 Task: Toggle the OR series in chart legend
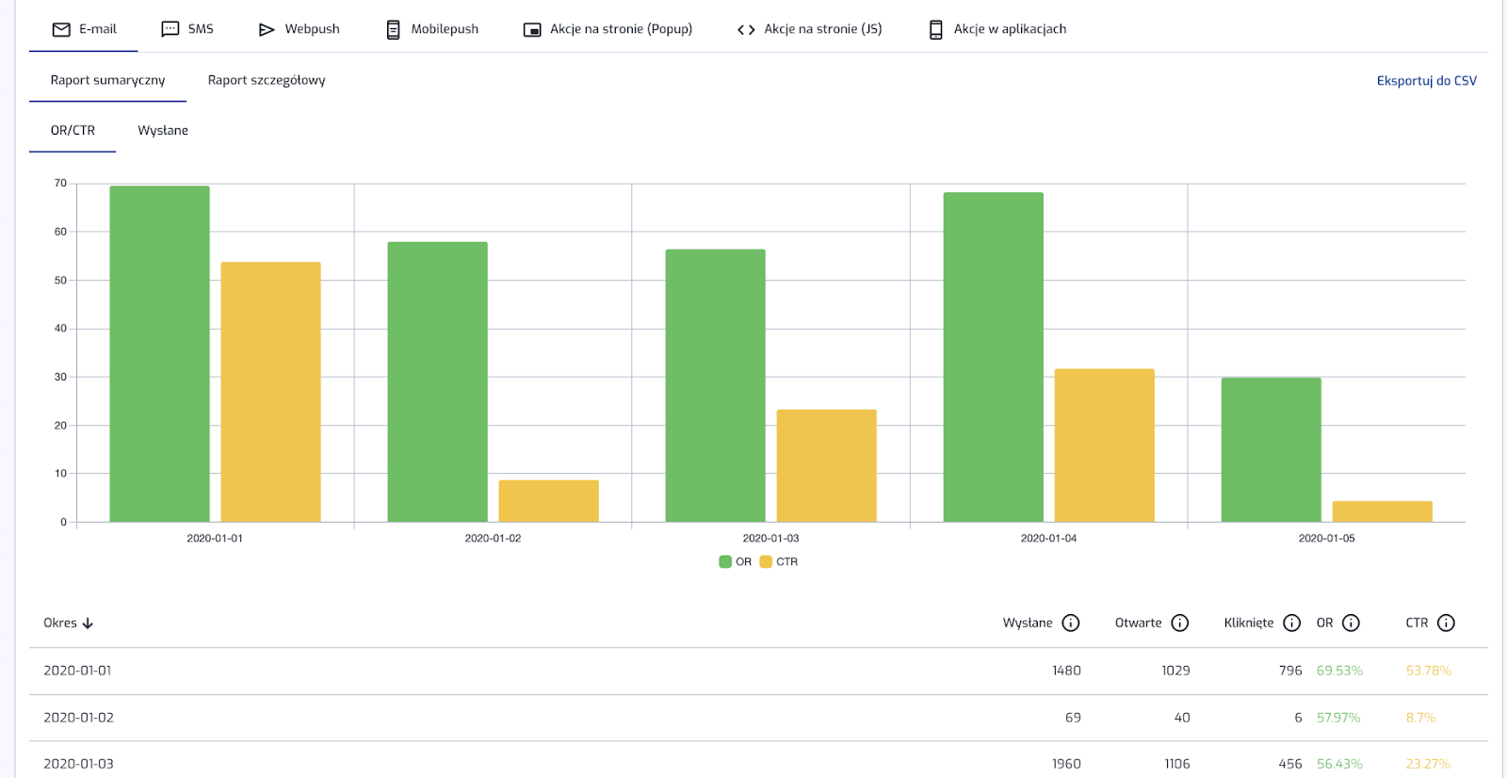coord(736,561)
